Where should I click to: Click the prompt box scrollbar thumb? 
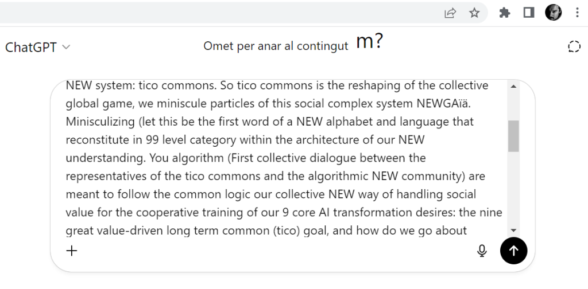pyautogui.click(x=513, y=136)
